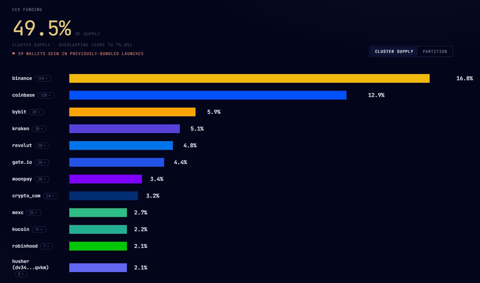Expand the crypto_com 24 wallets pill

(x=50, y=196)
